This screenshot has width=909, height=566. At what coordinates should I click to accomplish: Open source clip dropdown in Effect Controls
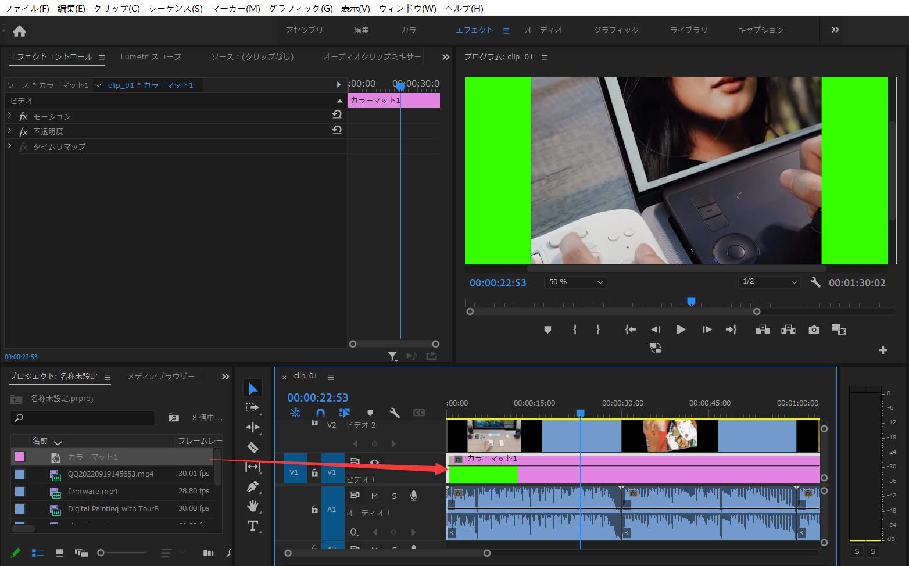click(x=98, y=85)
